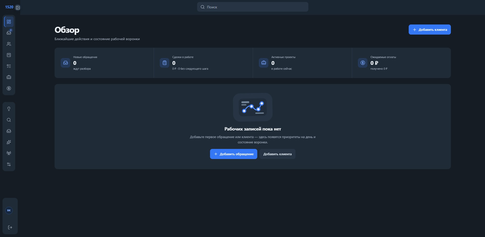
Task: Open the lightbulb ideas icon in sidebar
Action: (9, 109)
